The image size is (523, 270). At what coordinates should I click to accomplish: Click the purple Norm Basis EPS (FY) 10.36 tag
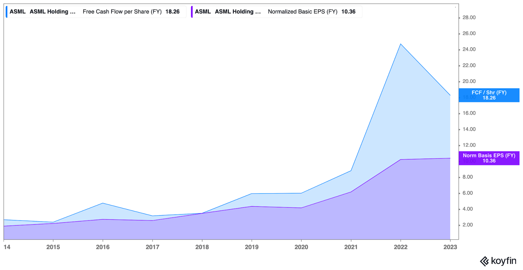pyautogui.click(x=489, y=158)
